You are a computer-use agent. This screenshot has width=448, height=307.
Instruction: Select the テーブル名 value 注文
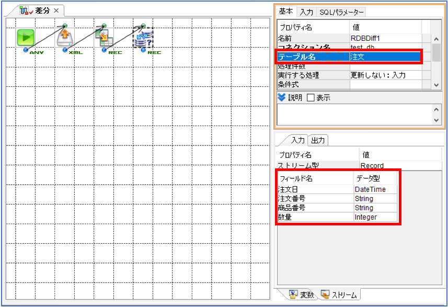click(385, 56)
